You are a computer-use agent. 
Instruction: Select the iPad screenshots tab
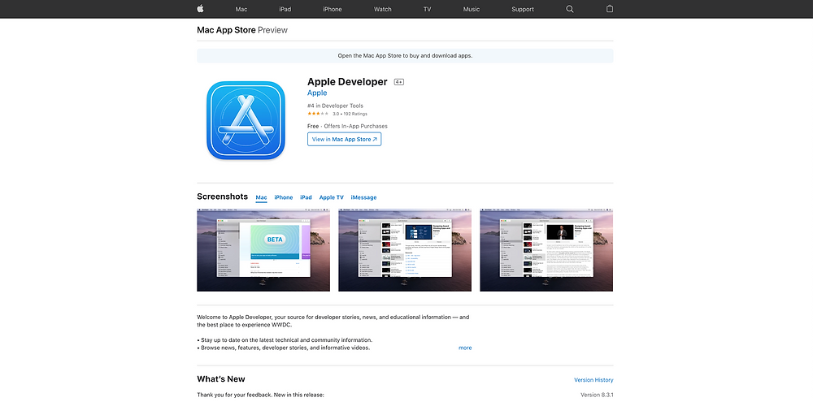point(306,197)
